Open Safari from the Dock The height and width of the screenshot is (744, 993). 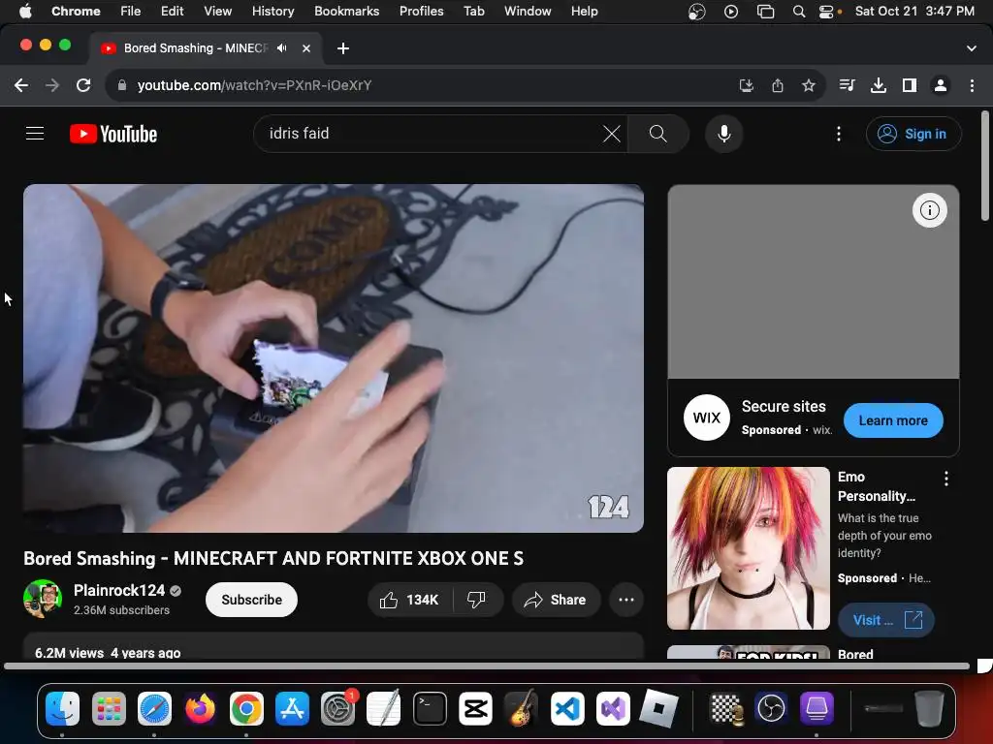click(x=154, y=708)
